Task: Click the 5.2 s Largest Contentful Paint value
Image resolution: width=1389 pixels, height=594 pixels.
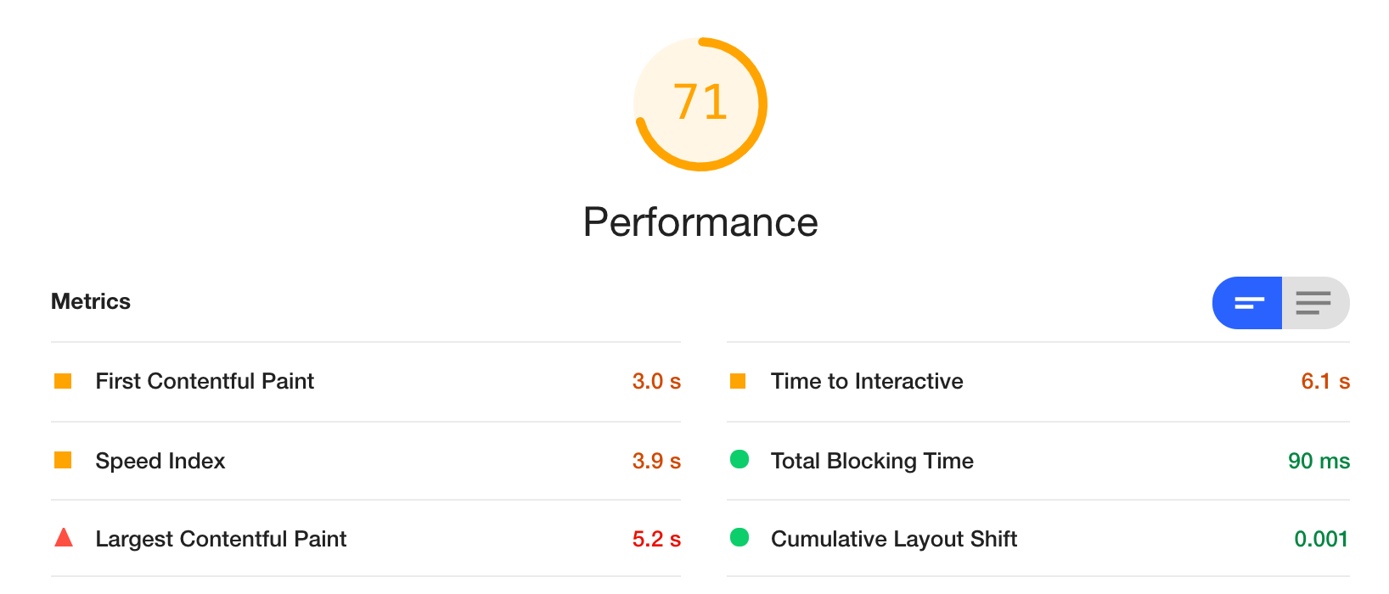Action: [656, 539]
